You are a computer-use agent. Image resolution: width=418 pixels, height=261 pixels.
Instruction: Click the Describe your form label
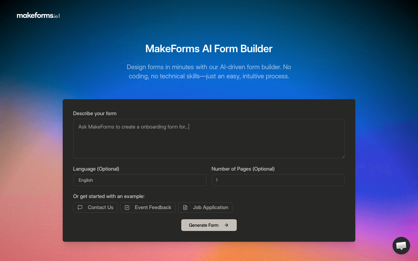point(95,114)
